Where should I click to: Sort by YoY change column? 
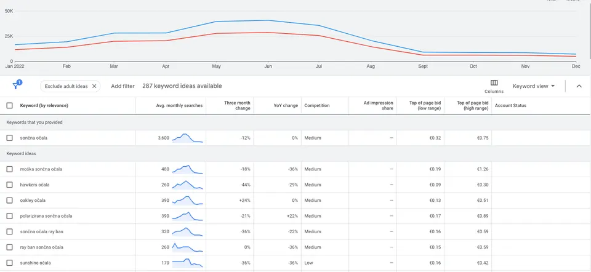(285, 106)
